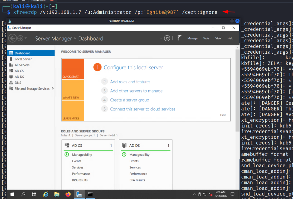Open Services in the AD DS tile
The width and height of the screenshot is (293, 199).
135,167
